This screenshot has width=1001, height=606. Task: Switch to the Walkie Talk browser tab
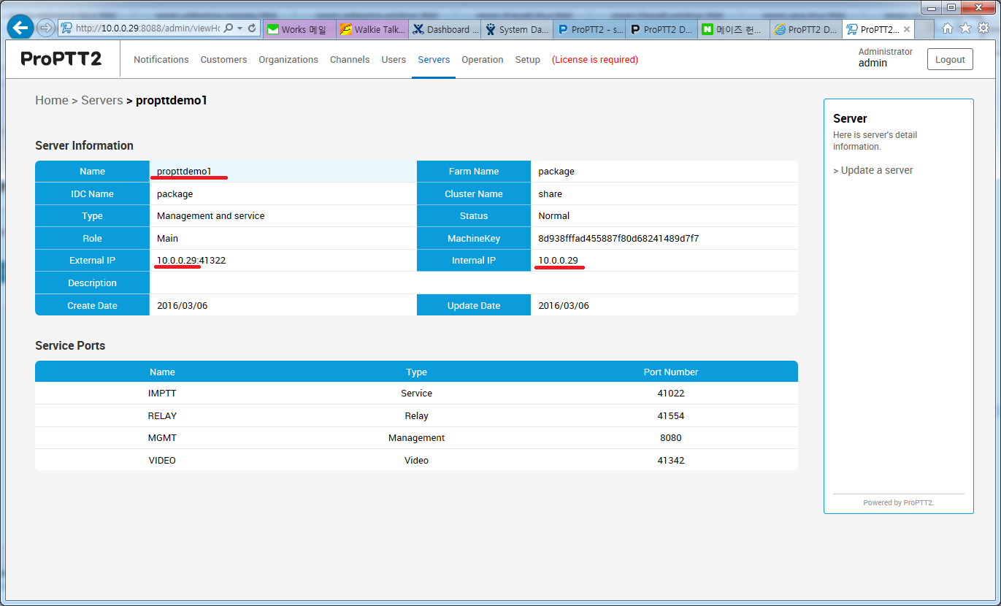372,29
